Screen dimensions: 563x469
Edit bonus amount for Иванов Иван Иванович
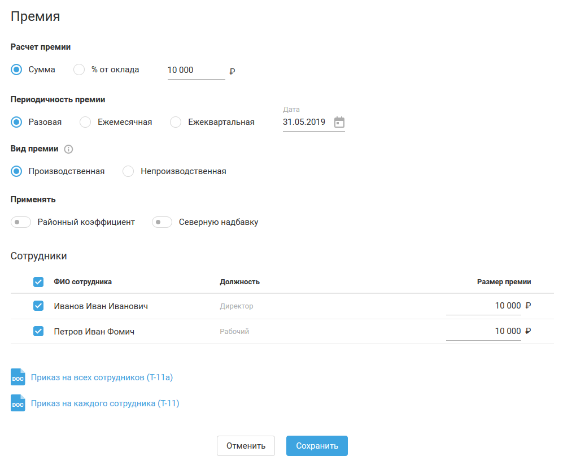pos(483,306)
